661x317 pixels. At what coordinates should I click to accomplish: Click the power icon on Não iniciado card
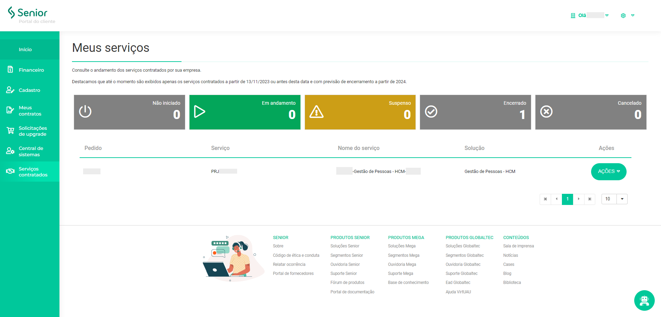click(85, 112)
